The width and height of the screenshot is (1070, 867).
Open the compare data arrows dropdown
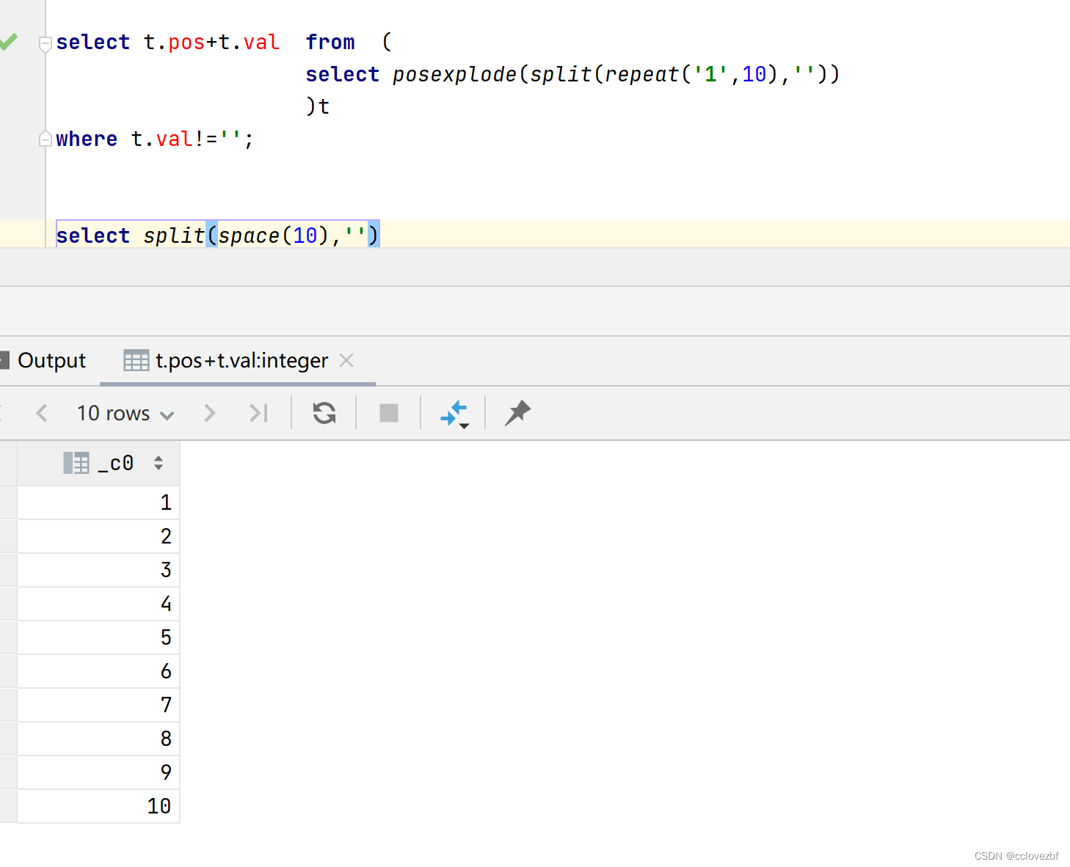(454, 414)
